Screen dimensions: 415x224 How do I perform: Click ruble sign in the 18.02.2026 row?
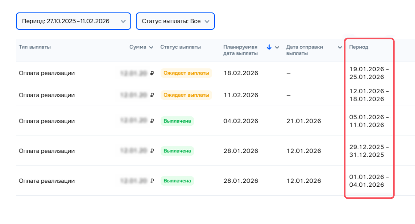pyautogui.click(x=152, y=73)
